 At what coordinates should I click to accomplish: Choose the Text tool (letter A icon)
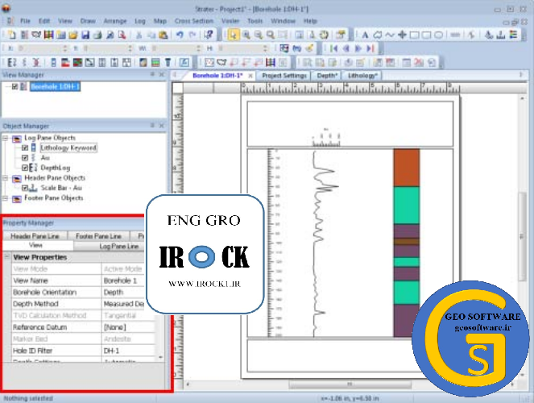(x=365, y=35)
